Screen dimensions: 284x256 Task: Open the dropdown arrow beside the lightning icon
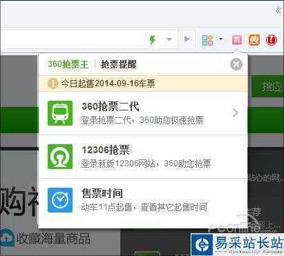point(169,39)
